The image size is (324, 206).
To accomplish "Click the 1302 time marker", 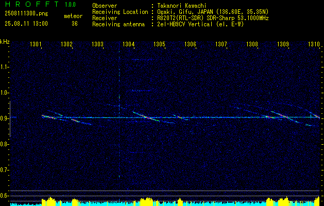I will tap(66, 44).
